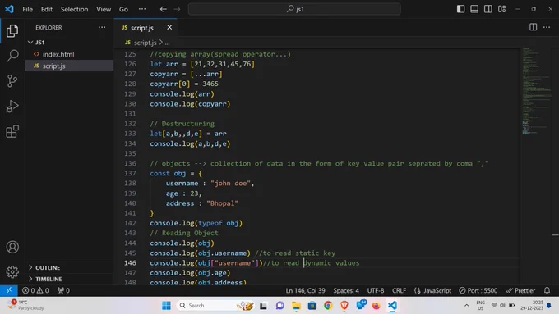Viewport: 559px width, 314px height.
Task: Click the 'const obj = {' code line
Action: tap(176, 173)
